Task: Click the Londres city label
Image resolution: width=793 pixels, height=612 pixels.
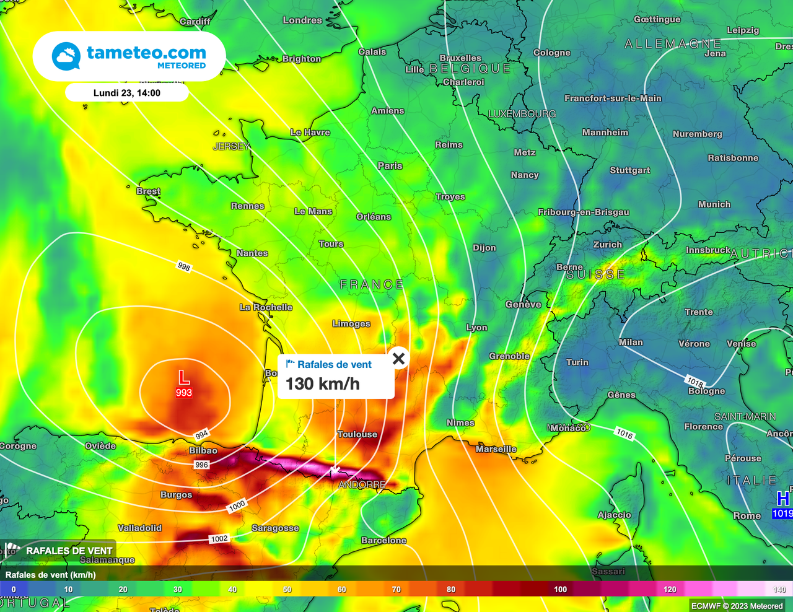Action: click(x=302, y=20)
